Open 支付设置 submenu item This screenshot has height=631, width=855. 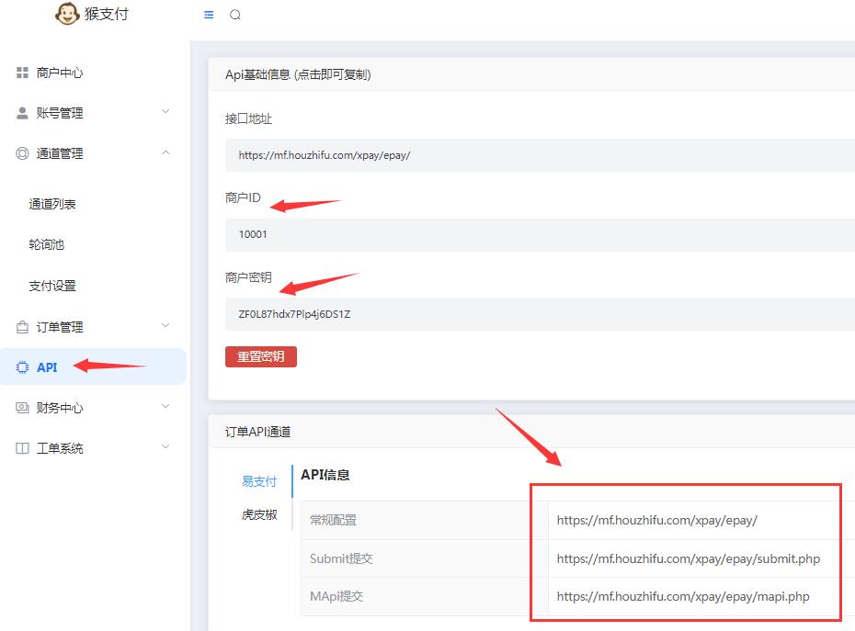[x=52, y=286]
